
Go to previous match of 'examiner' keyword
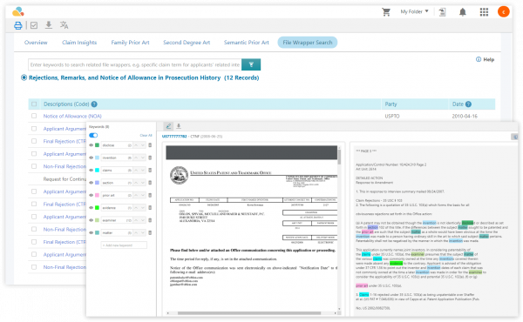136,220
